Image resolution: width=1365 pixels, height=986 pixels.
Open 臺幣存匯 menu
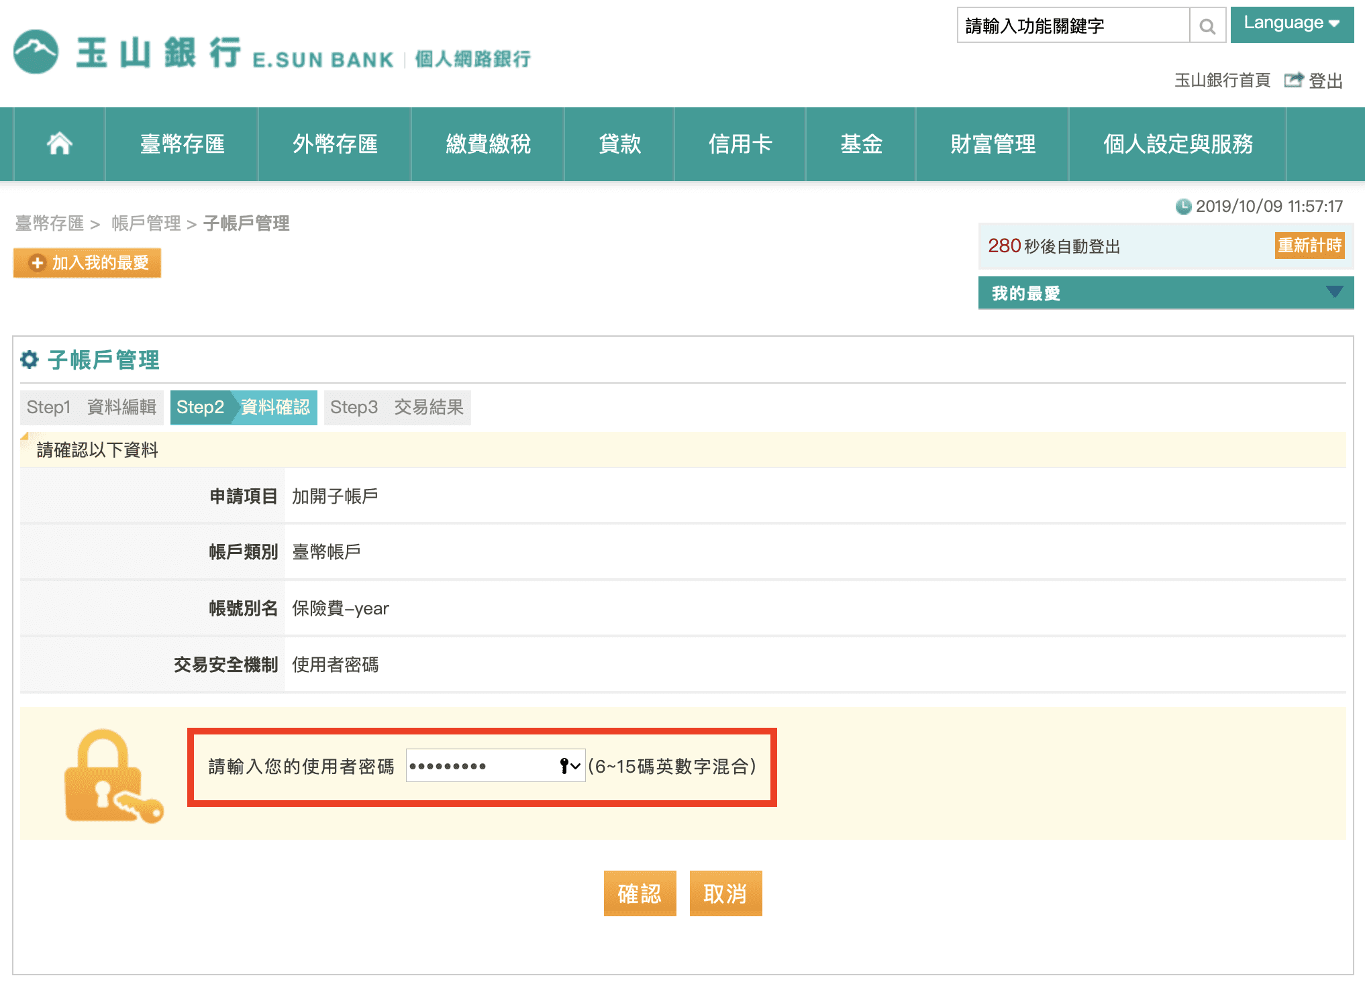click(182, 144)
